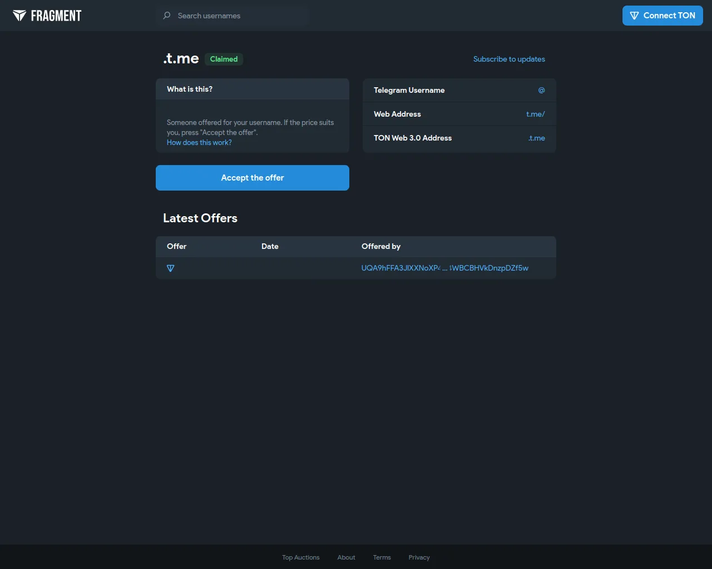This screenshot has height=569, width=712.
Task: Click the TON icon in the offer row
Action: click(171, 268)
